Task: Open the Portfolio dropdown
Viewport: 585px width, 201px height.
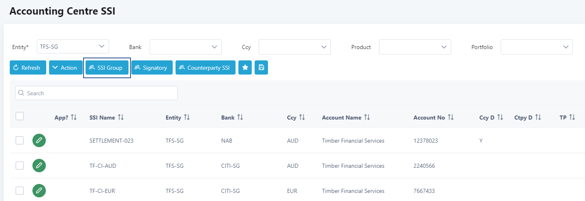Action: tap(537, 47)
